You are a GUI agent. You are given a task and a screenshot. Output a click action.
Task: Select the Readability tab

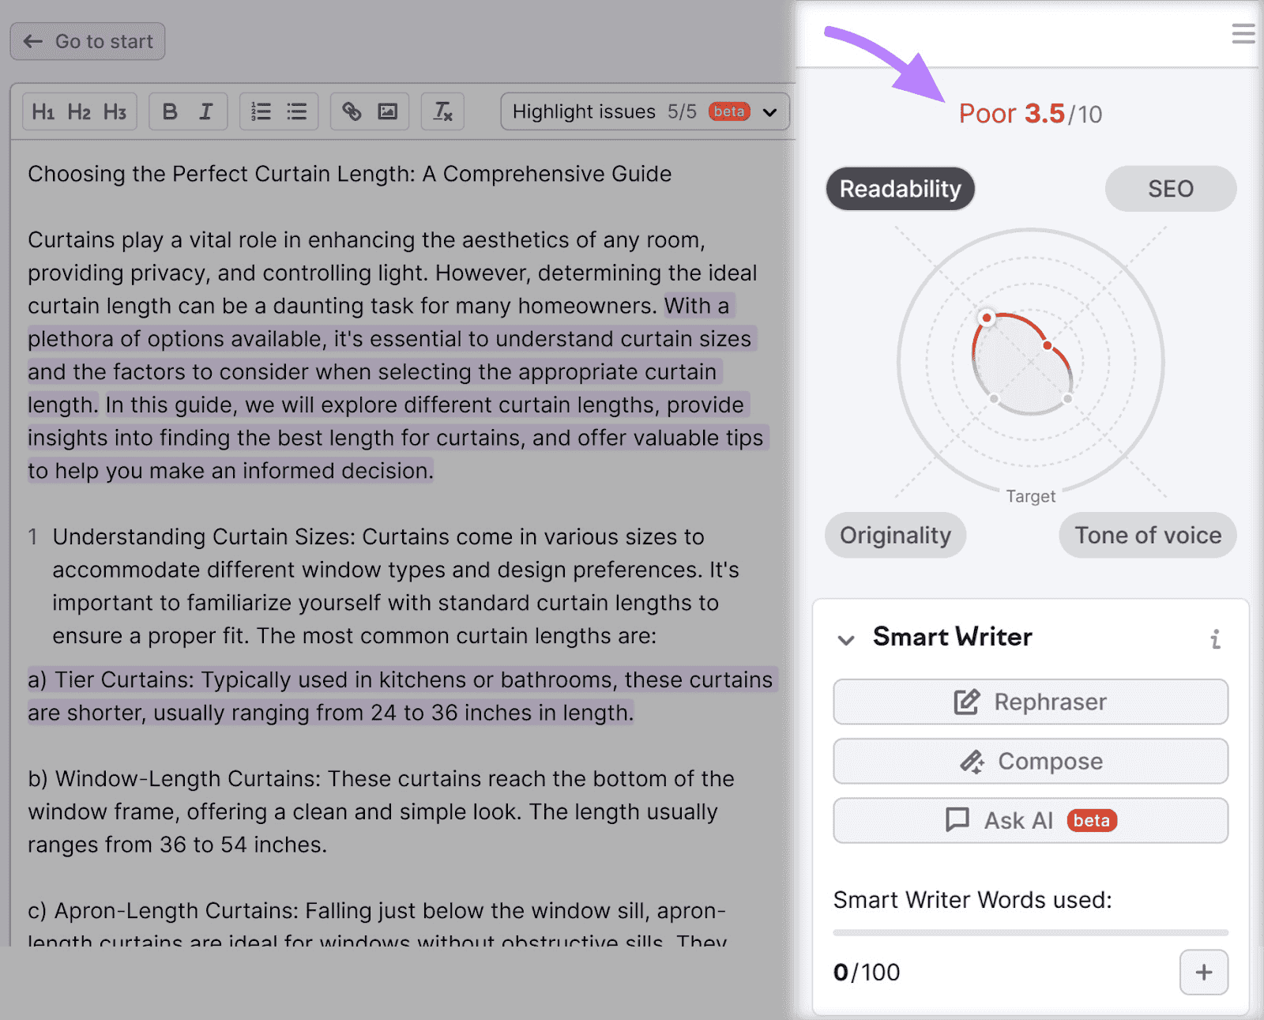pyautogui.click(x=900, y=189)
